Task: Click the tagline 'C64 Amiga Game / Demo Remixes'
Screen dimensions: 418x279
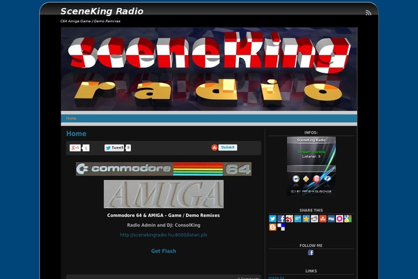Action: coord(91,21)
